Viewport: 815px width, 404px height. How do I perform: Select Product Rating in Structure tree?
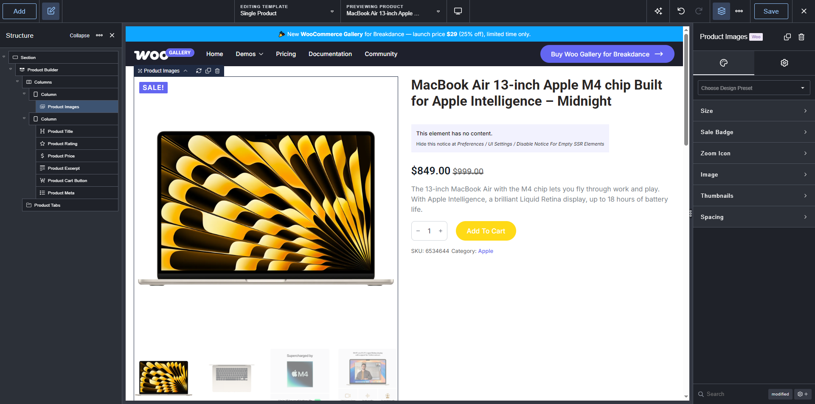pos(77,143)
